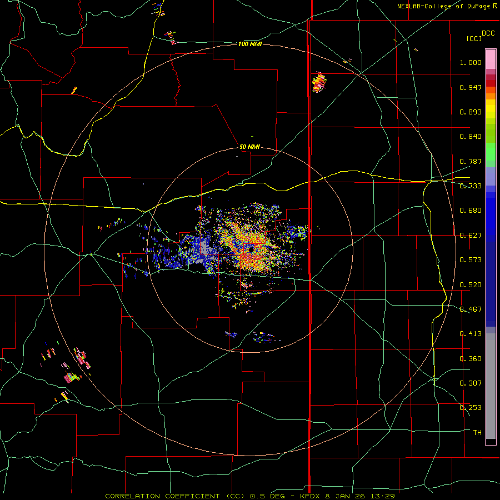Select the 0.467 scale value
This screenshot has width=500, height=500.
click(471, 309)
